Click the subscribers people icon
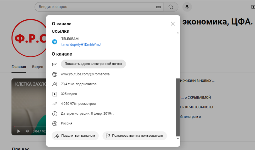The image size is (255, 150). tap(55, 84)
